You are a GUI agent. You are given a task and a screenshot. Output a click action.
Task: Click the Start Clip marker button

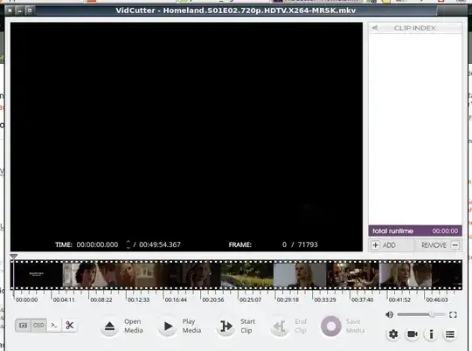click(x=226, y=327)
